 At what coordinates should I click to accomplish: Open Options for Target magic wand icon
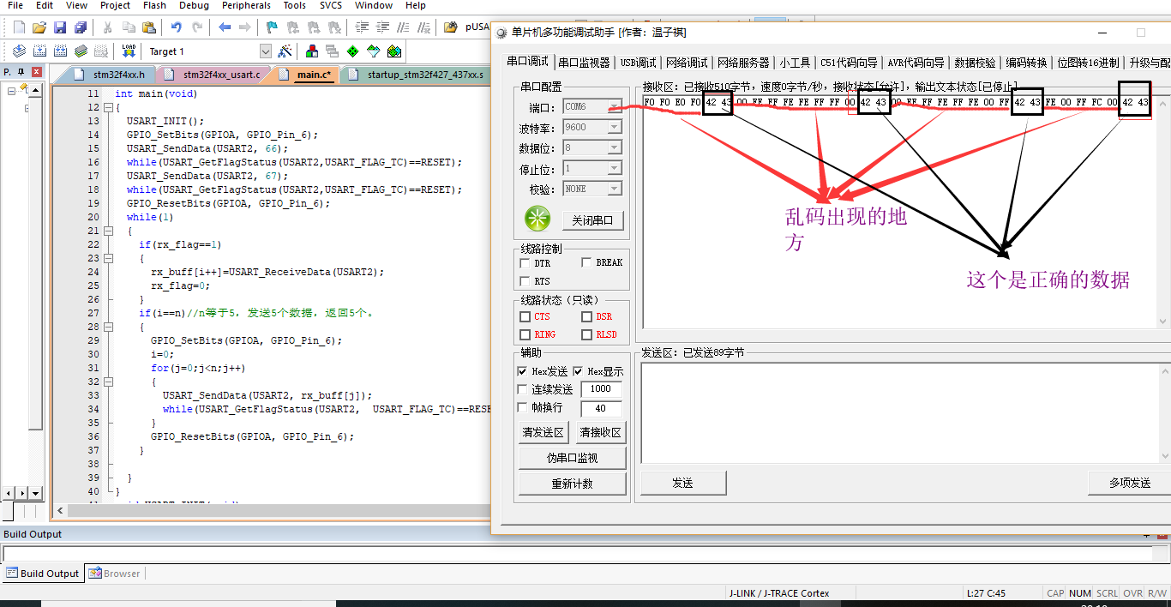tap(285, 51)
